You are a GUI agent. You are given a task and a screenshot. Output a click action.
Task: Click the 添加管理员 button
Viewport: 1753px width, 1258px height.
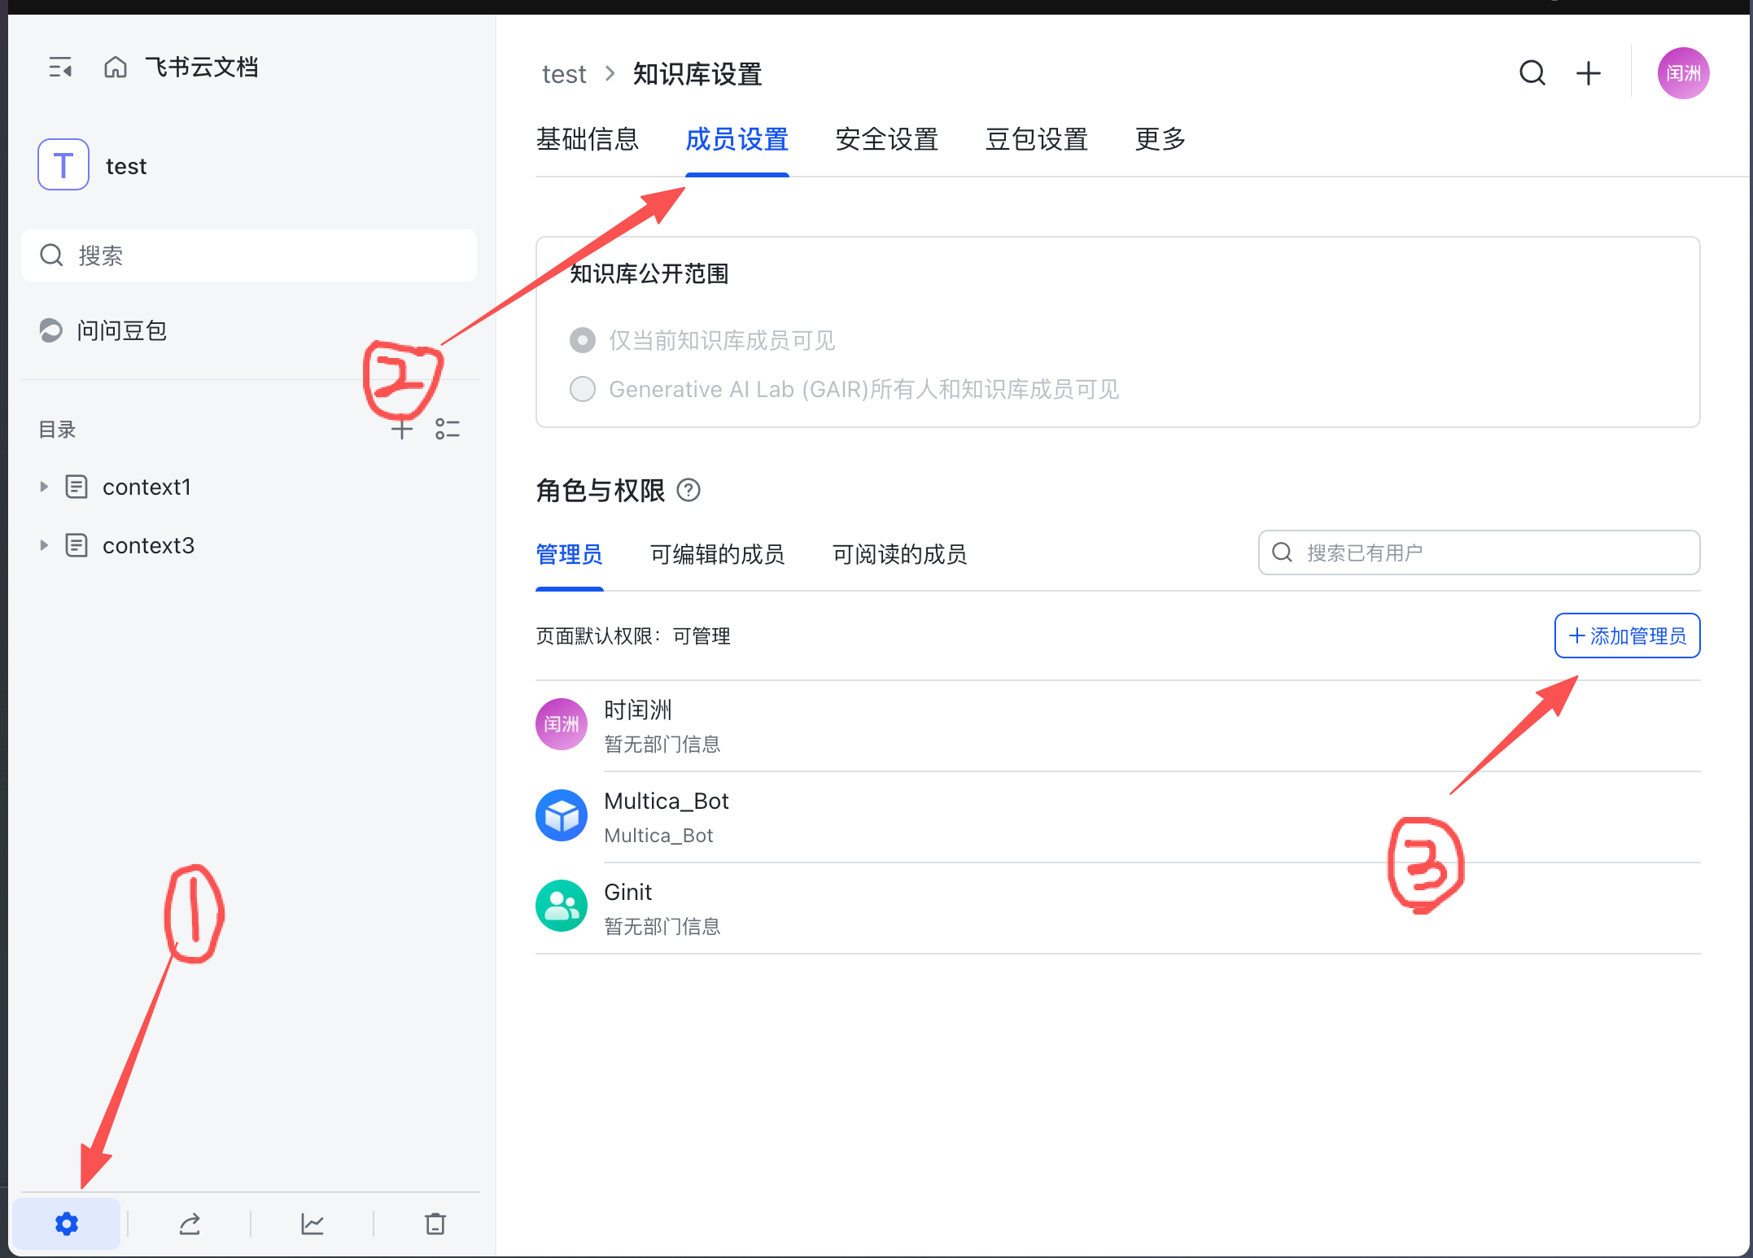click(x=1627, y=636)
